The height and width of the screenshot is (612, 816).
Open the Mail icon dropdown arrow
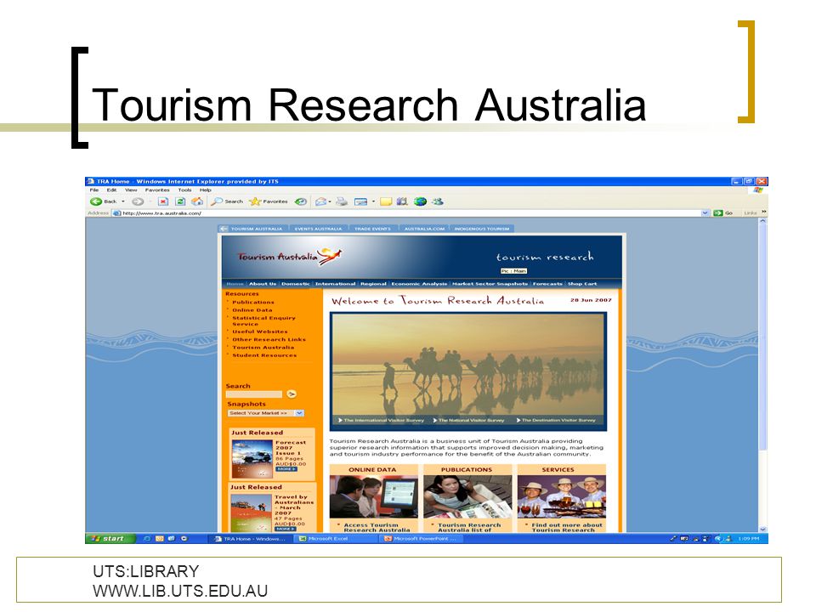coord(330,201)
